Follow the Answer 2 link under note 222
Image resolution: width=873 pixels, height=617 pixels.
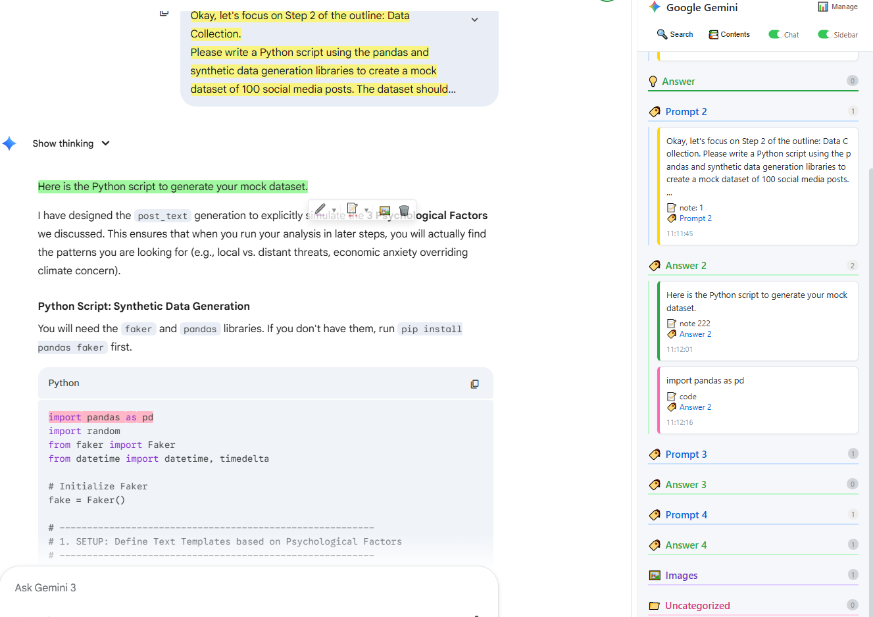[695, 334]
